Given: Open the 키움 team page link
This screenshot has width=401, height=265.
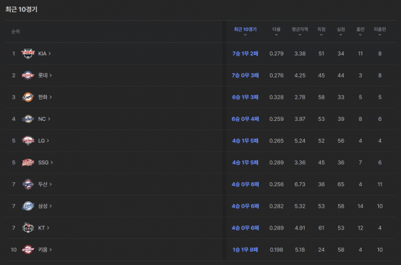Looking at the screenshot, I should pyautogui.click(x=45, y=250).
